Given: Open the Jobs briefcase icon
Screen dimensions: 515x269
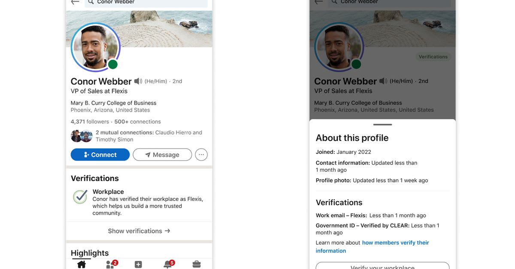Looking at the screenshot, I should click(x=197, y=264).
